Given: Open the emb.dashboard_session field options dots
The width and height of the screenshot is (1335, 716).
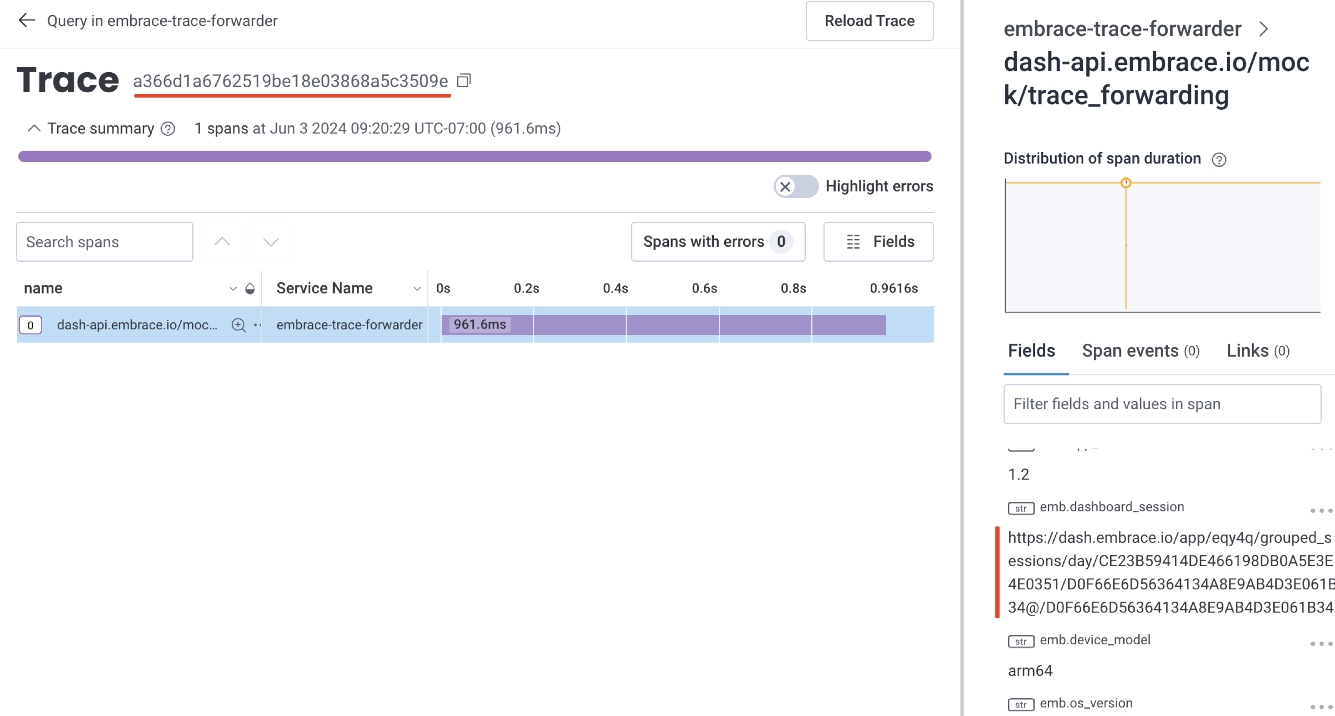Looking at the screenshot, I should click(1321, 511).
